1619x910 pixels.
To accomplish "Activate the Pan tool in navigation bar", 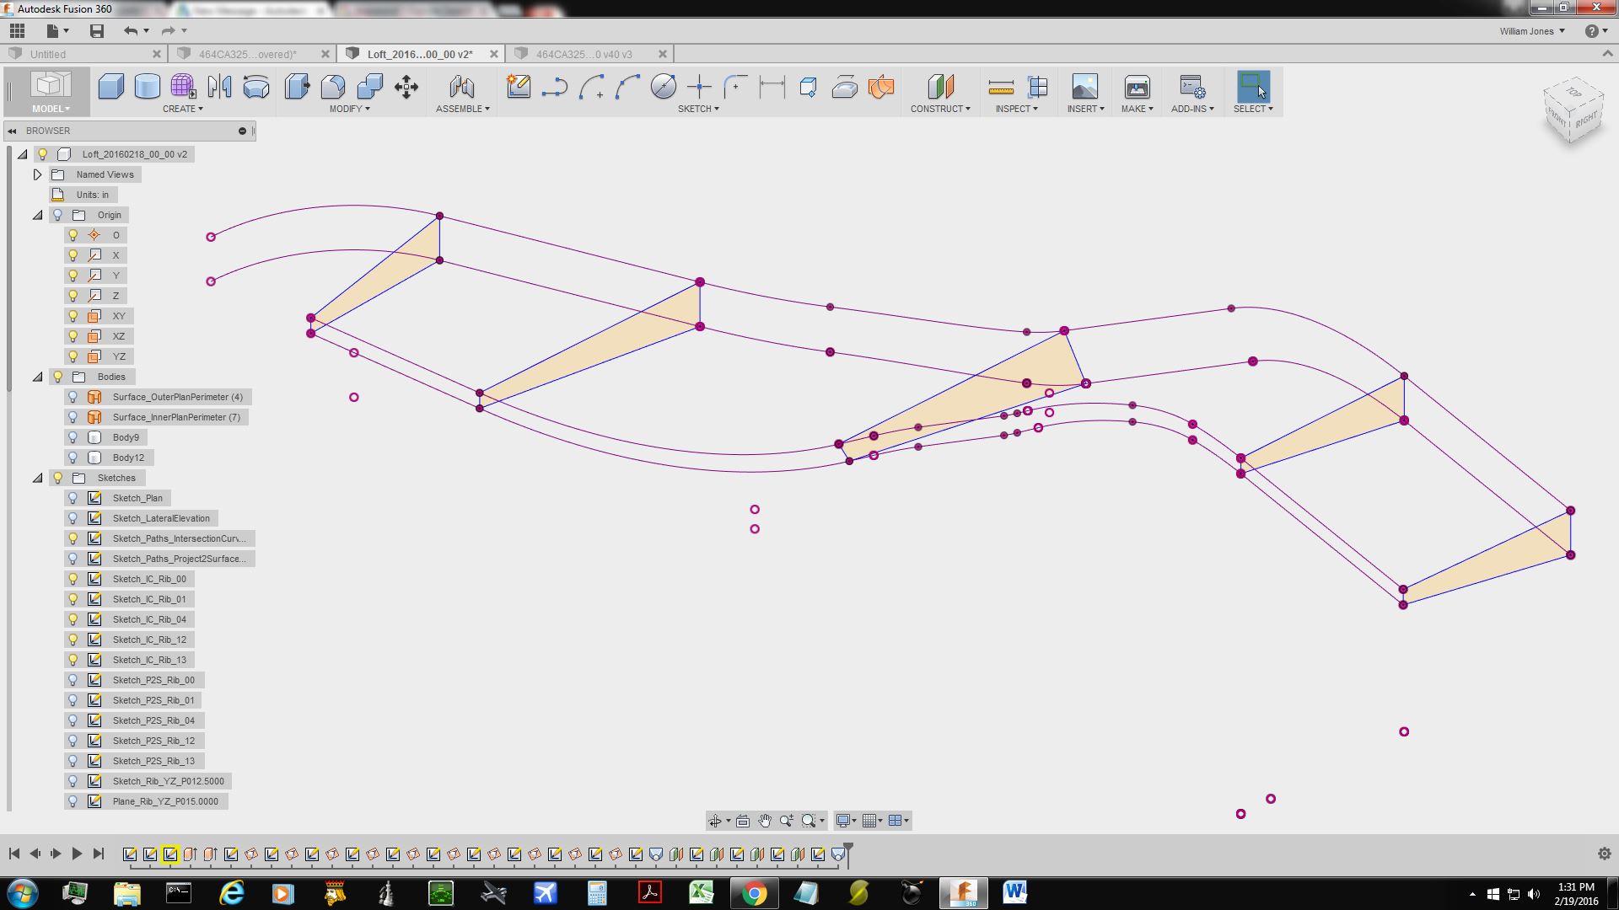I will [765, 820].
